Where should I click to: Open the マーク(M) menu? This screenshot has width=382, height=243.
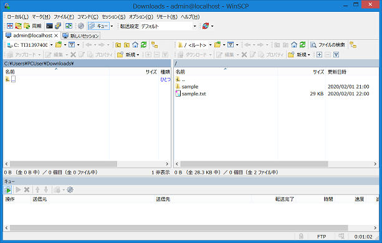tap(41, 17)
